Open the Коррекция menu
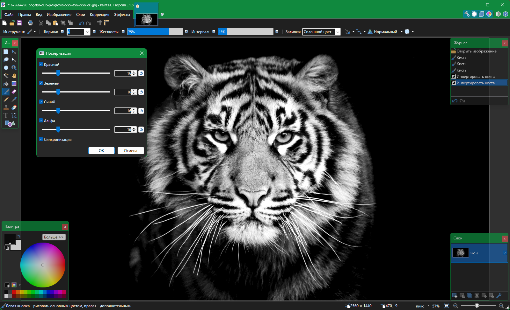The width and height of the screenshot is (510, 310). coord(99,15)
